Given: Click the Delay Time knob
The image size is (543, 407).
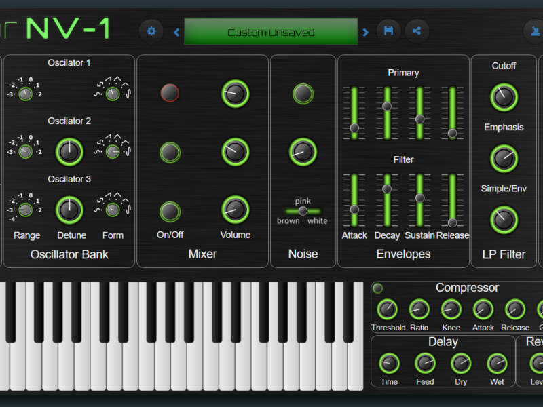Looking at the screenshot, I should click(x=389, y=364).
